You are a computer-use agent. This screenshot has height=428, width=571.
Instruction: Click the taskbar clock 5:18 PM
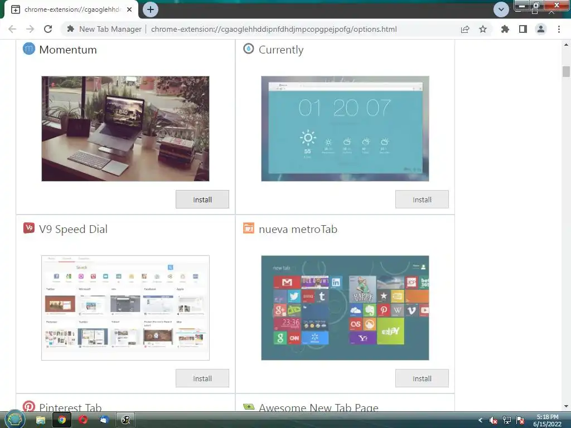[x=548, y=417]
